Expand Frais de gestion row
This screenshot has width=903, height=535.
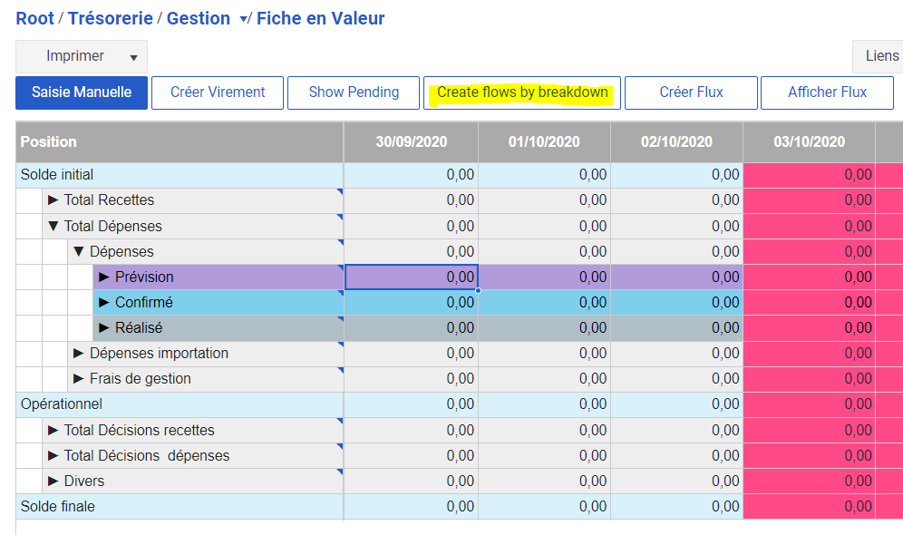click(79, 378)
